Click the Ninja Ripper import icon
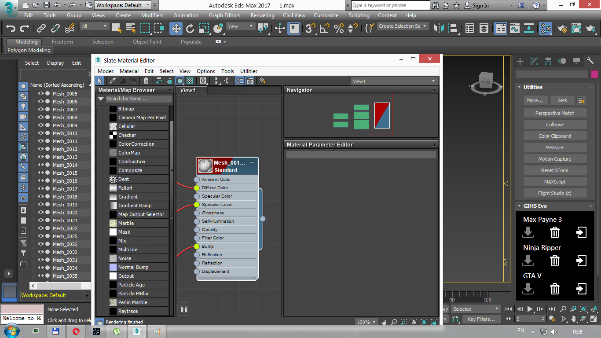The width and height of the screenshot is (601, 338). click(581, 261)
